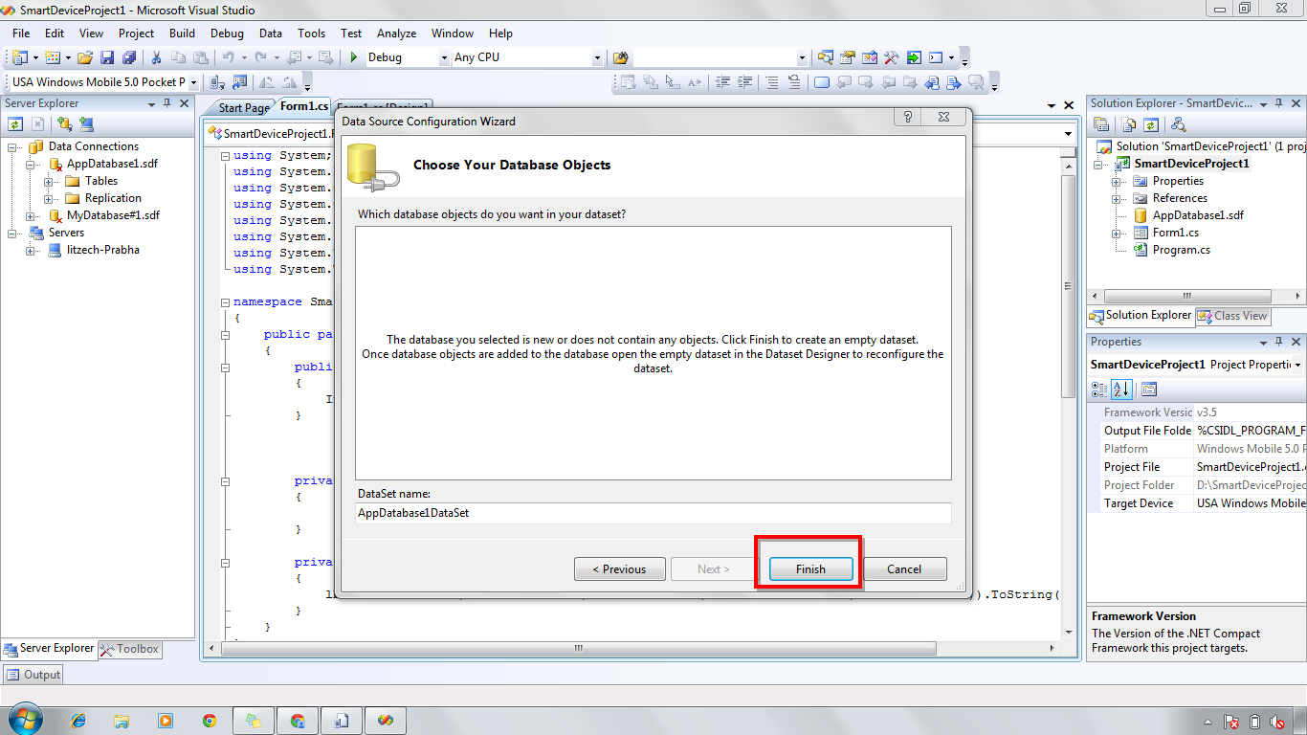Click the Connect to Database icon
Image resolution: width=1307 pixels, height=735 pixels.
tap(64, 124)
